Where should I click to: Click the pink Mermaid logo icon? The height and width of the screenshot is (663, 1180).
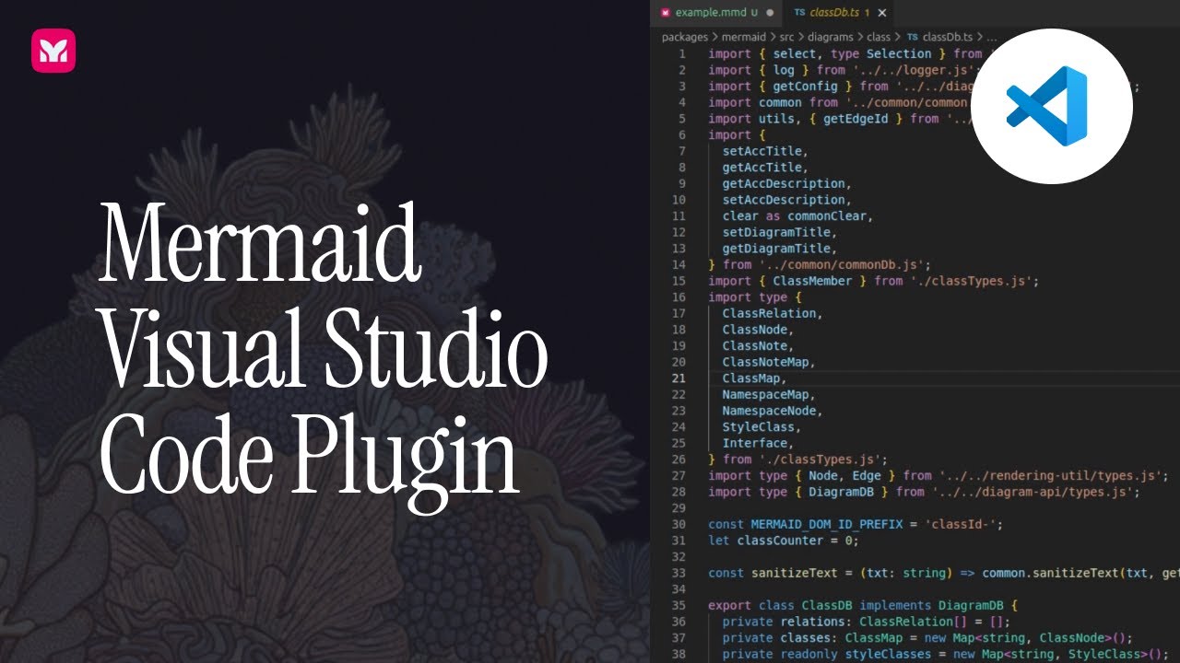coord(53,50)
